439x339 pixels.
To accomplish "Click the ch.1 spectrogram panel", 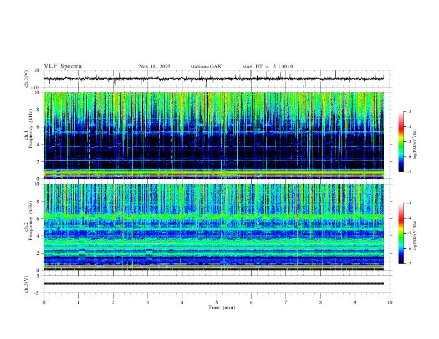I will tap(214, 135).
